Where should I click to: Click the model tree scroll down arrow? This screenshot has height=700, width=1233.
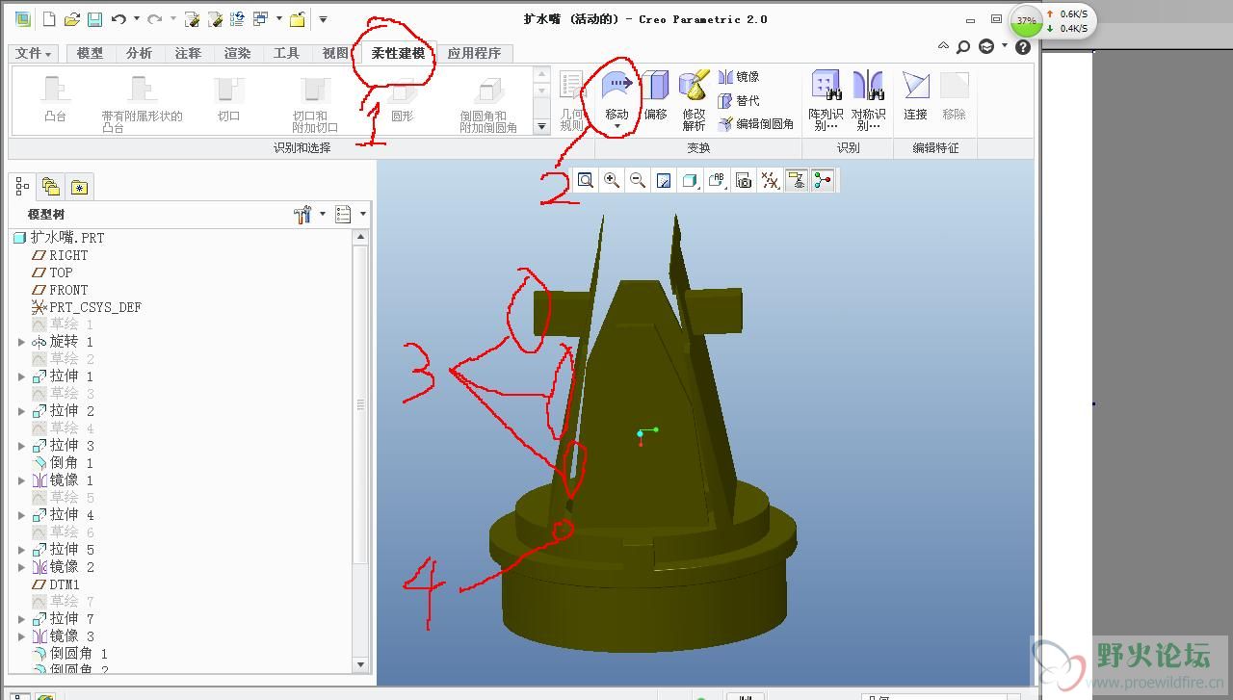point(361,664)
